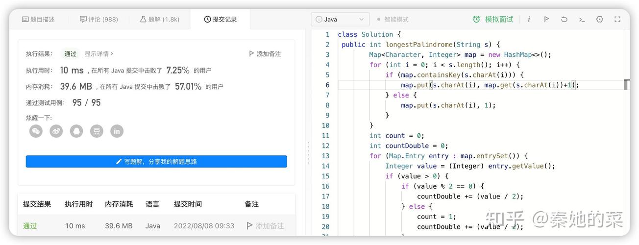Share via Weibo icon
This screenshot has height=245, width=639.
pos(56,131)
